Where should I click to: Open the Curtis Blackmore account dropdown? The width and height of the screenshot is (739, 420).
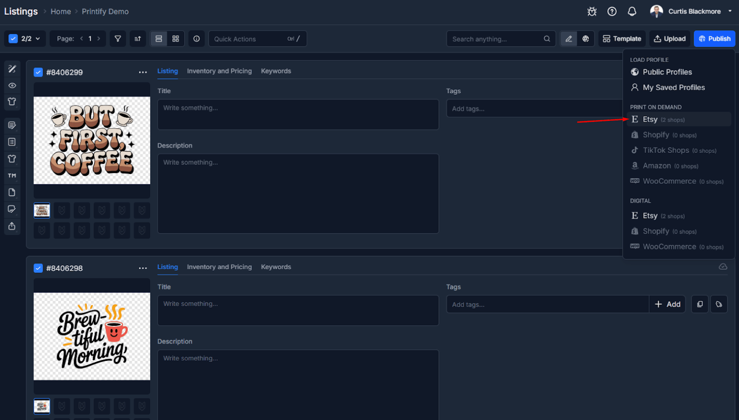[693, 11]
